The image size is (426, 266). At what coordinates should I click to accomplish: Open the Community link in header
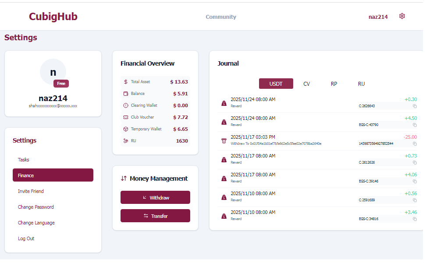[221, 17]
